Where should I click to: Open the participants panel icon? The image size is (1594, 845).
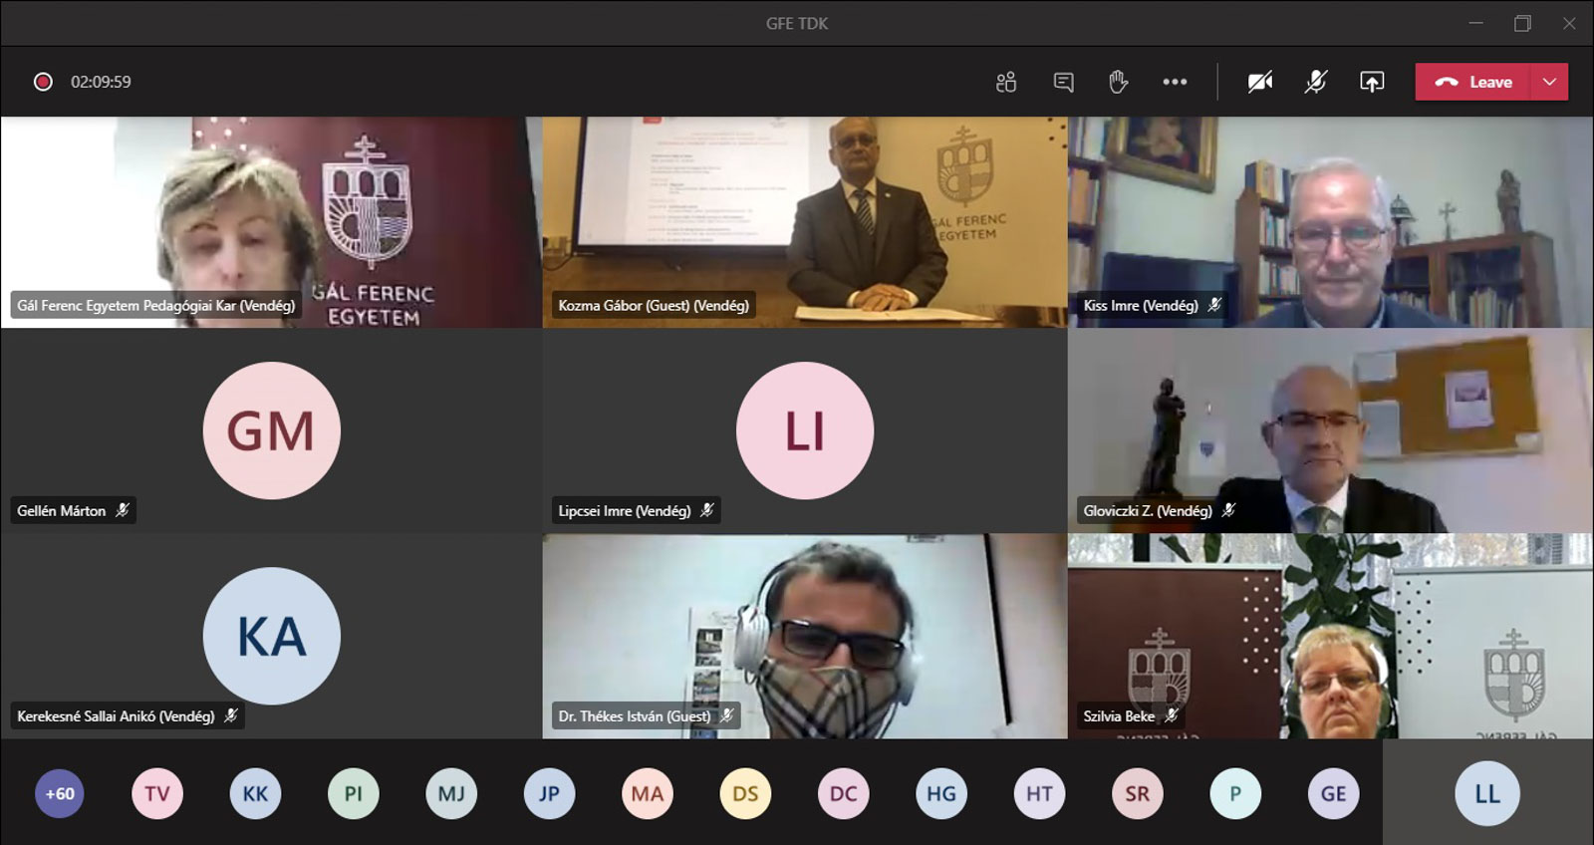tap(1006, 82)
